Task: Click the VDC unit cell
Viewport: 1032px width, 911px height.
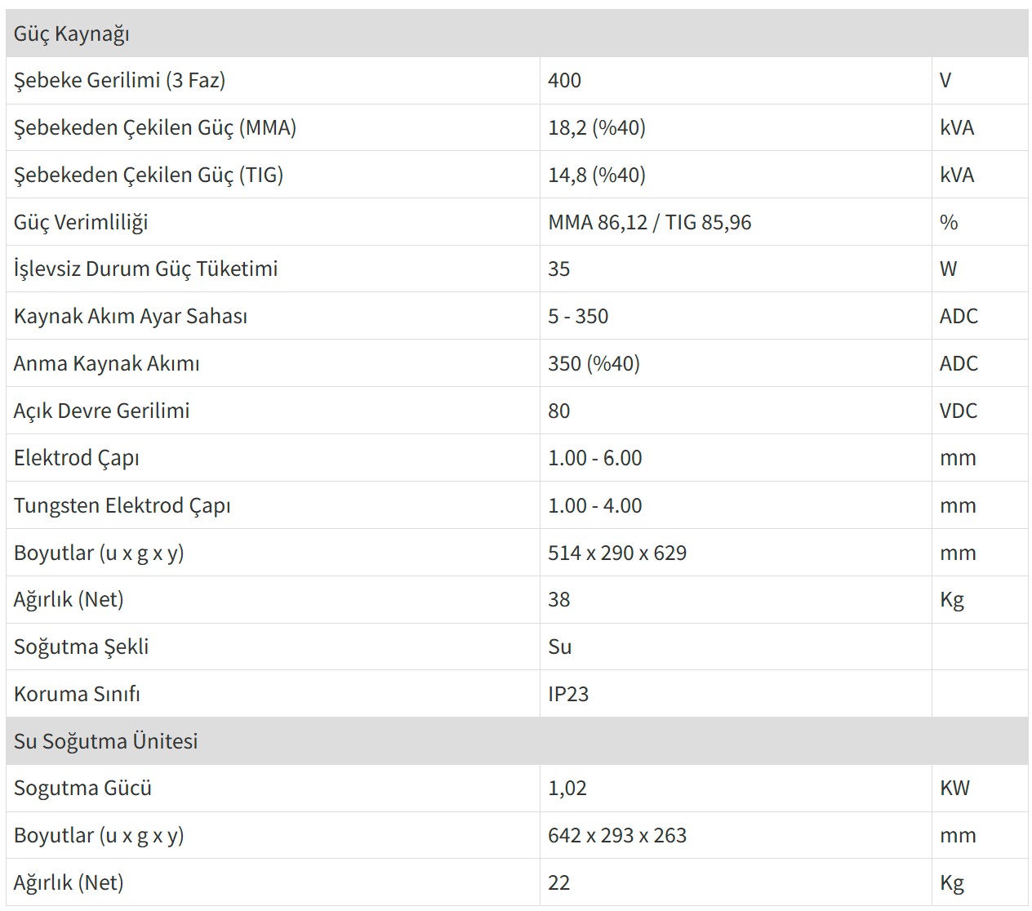Action: (958, 411)
